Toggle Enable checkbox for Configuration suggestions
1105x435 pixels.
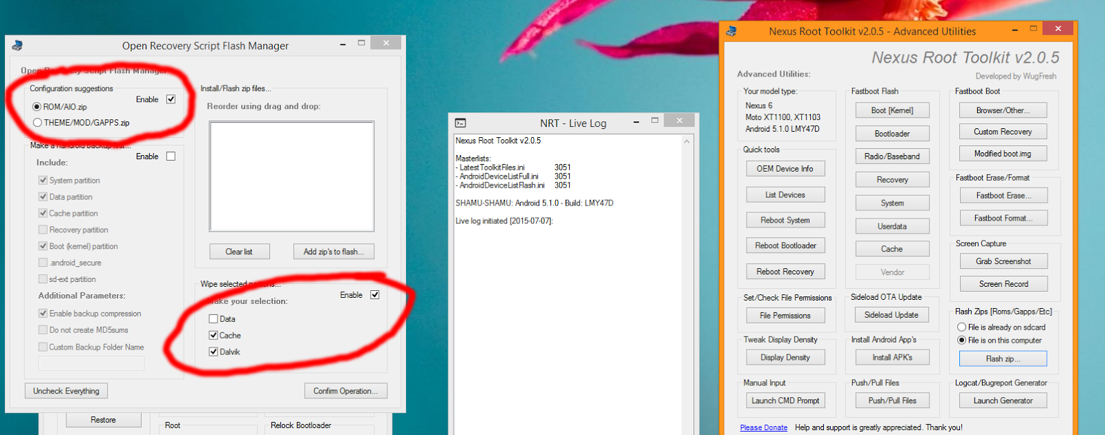click(x=171, y=99)
